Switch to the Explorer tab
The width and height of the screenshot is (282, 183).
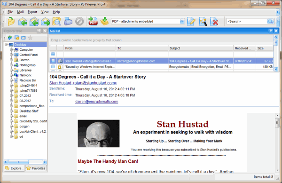(x=15, y=168)
